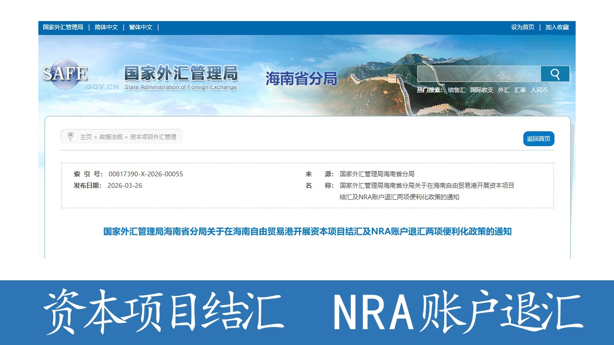Click the location pin icon in breadcrumb
Image resolution: width=614 pixels, height=345 pixels.
(x=71, y=137)
